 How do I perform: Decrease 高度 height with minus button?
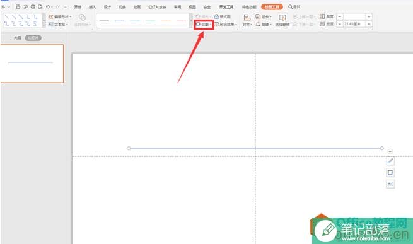pyautogui.click(x=340, y=16)
